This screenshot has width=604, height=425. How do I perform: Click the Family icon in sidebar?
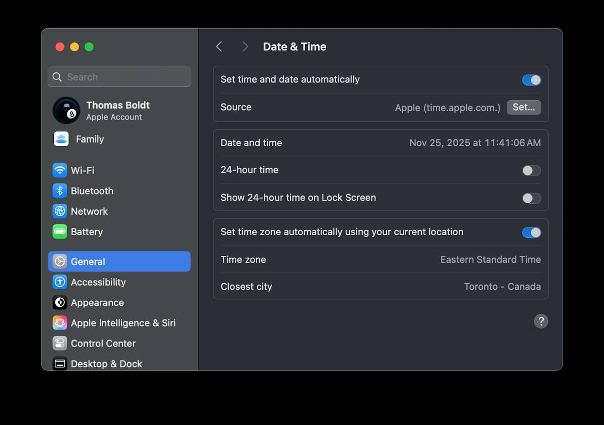[x=61, y=139]
